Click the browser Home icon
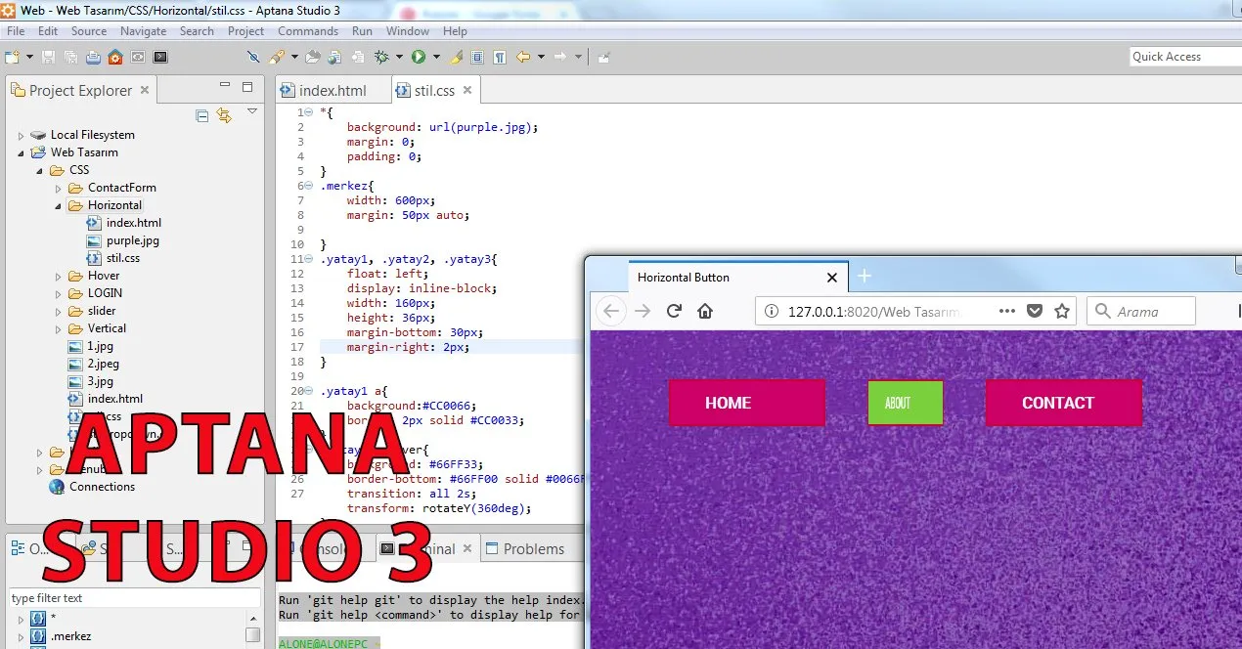The image size is (1242, 649). tap(704, 311)
